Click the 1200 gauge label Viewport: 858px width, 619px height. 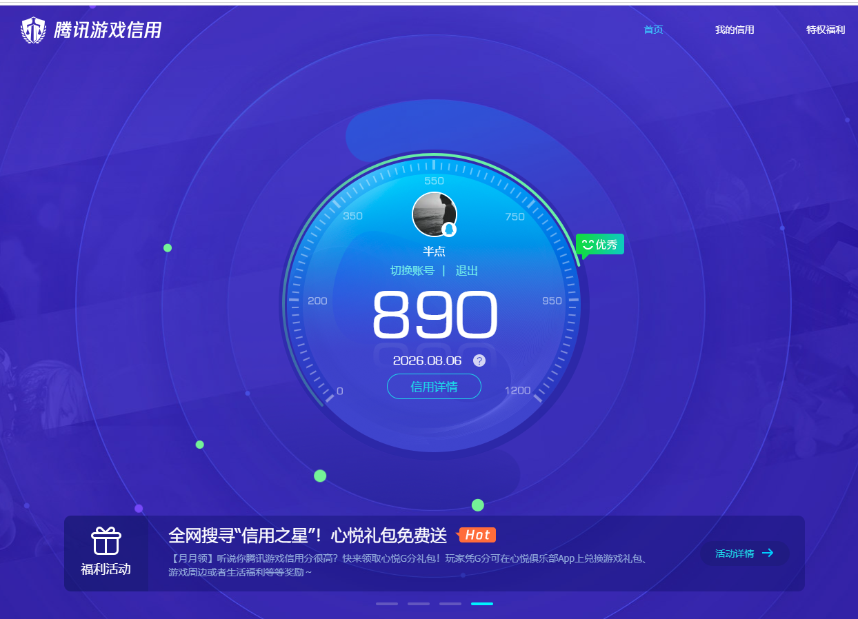pyautogui.click(x=518, y=390)
